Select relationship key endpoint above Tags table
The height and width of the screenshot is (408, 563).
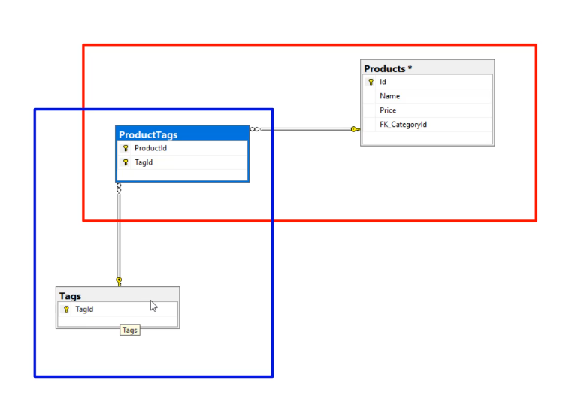[x=119, y=281]
